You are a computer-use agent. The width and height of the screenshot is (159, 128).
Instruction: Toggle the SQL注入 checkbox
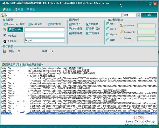tap(70, 24)
